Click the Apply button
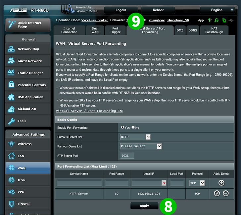Viewport: 241px width, 215px height. (144, 206)
